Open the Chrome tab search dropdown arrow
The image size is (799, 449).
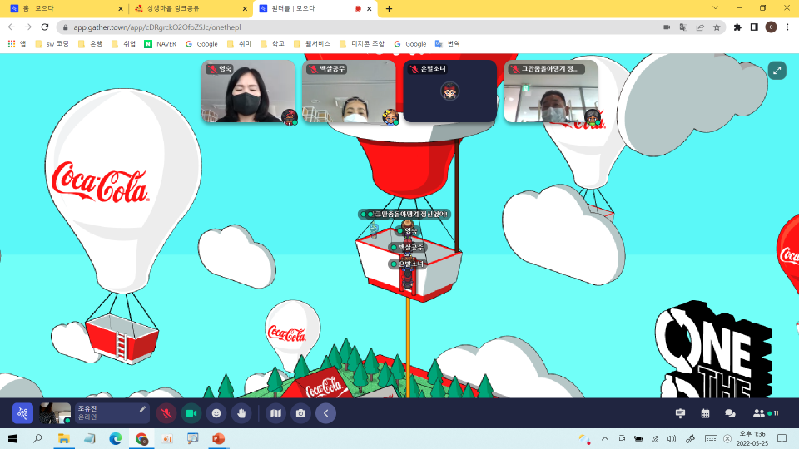point(716,8)
